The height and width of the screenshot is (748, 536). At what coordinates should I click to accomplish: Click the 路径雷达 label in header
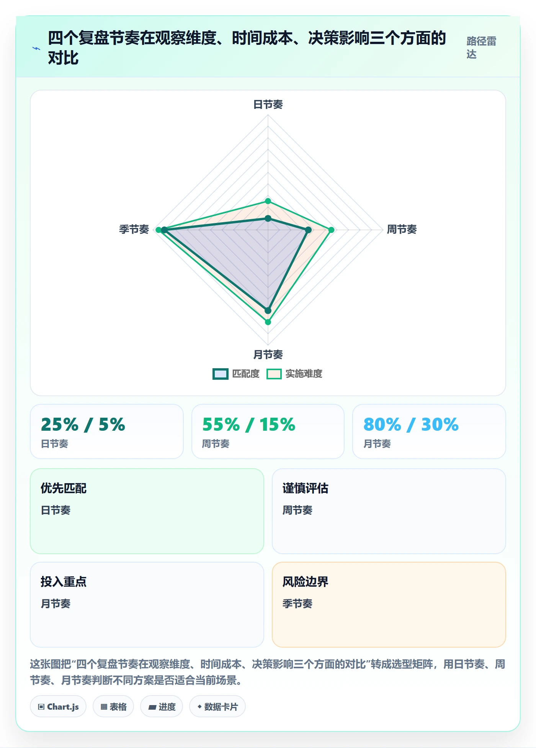pyautogui.click(x=481, y=48)
